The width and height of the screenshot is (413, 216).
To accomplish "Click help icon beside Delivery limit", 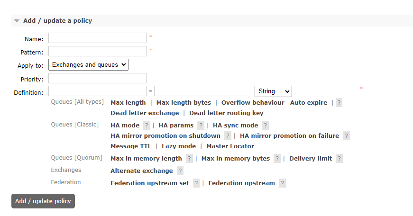I will [x=339, y=159].
